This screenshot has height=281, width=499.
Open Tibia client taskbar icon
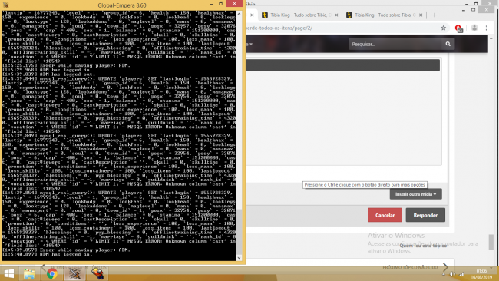click(x=97, y=273)
